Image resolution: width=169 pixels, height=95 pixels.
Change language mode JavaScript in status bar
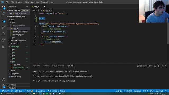coord(159,91)
